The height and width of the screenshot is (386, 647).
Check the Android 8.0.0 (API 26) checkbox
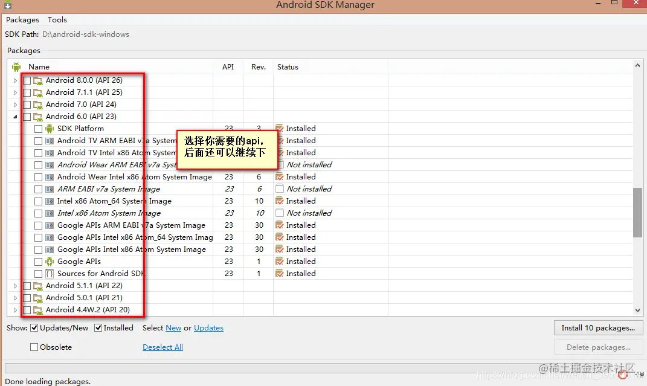[x=27, y=80]
